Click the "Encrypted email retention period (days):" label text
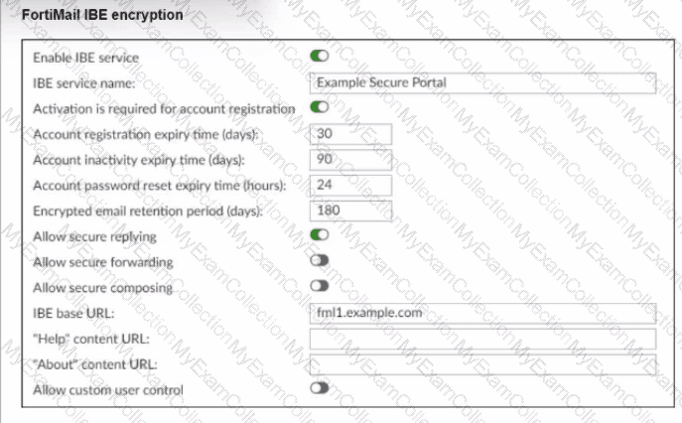 (147, 211)
